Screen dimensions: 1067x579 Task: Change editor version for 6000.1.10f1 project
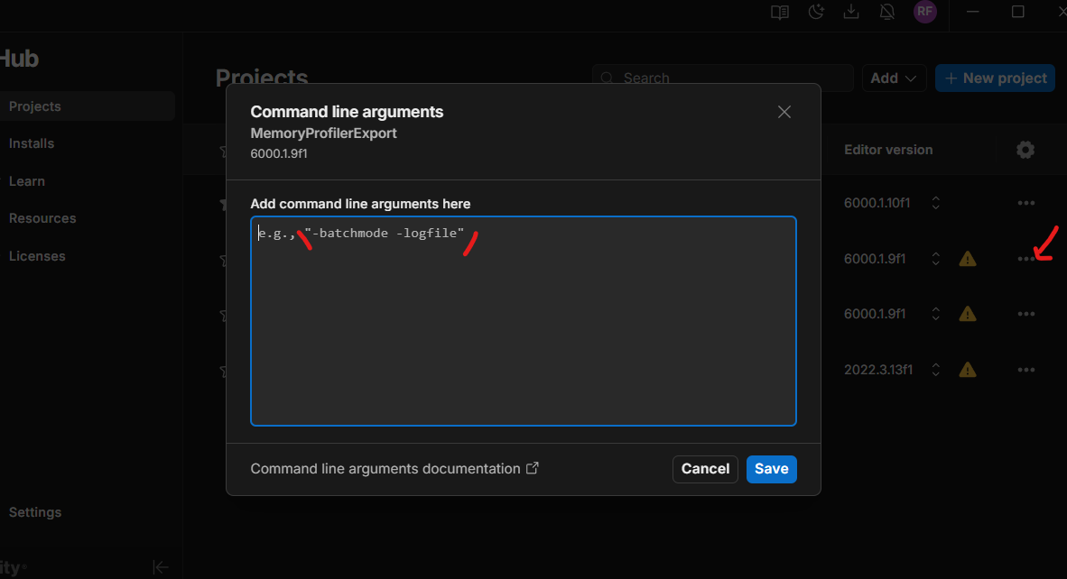(936, 204)
